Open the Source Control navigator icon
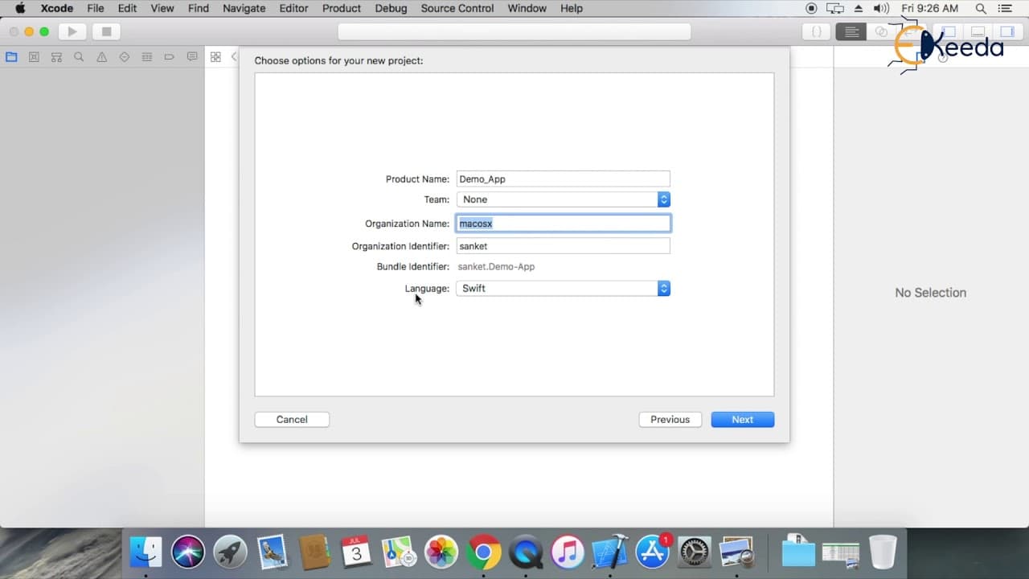 coord(34,57)
